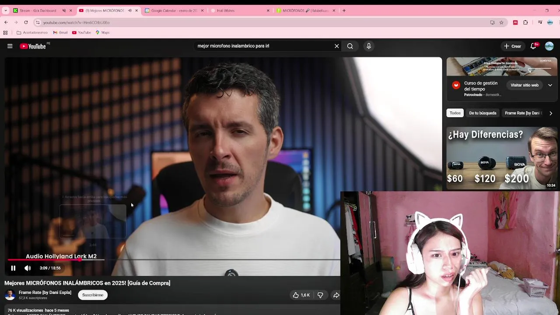Open the red extension icon in toolbar
560x315 pixels.
pyautogui.click(x=515, y=22)
